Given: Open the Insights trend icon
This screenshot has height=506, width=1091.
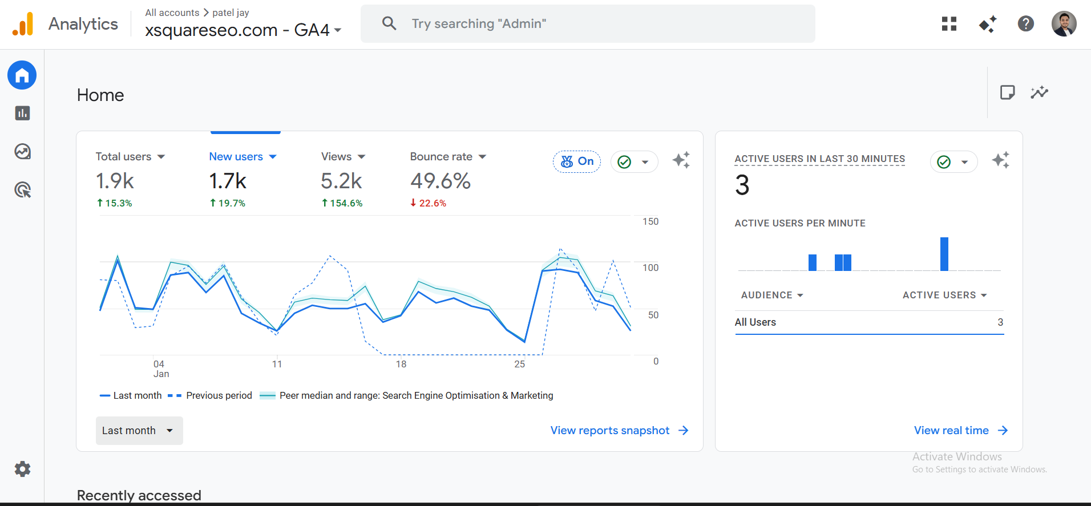Looking at the screenshot, I should 1039,92.
